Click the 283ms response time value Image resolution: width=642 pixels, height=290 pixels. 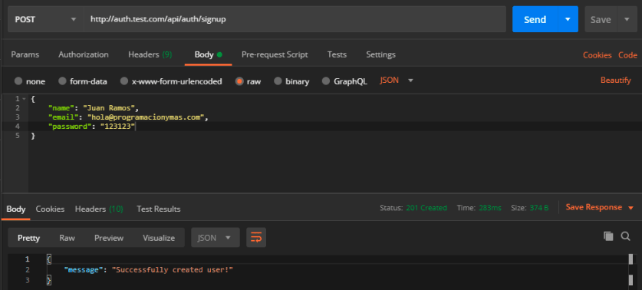tap(490, 208)
